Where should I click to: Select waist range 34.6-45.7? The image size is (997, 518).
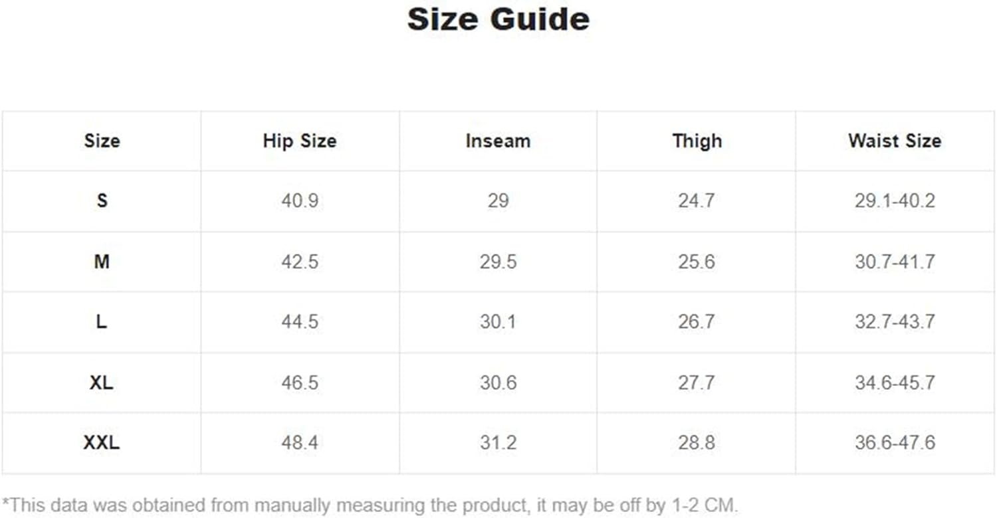[895, 383]
